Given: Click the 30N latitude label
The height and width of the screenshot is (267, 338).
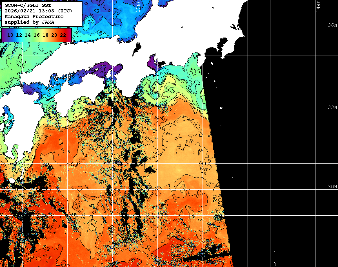Looking at the screenshot, I should [332, 187].
